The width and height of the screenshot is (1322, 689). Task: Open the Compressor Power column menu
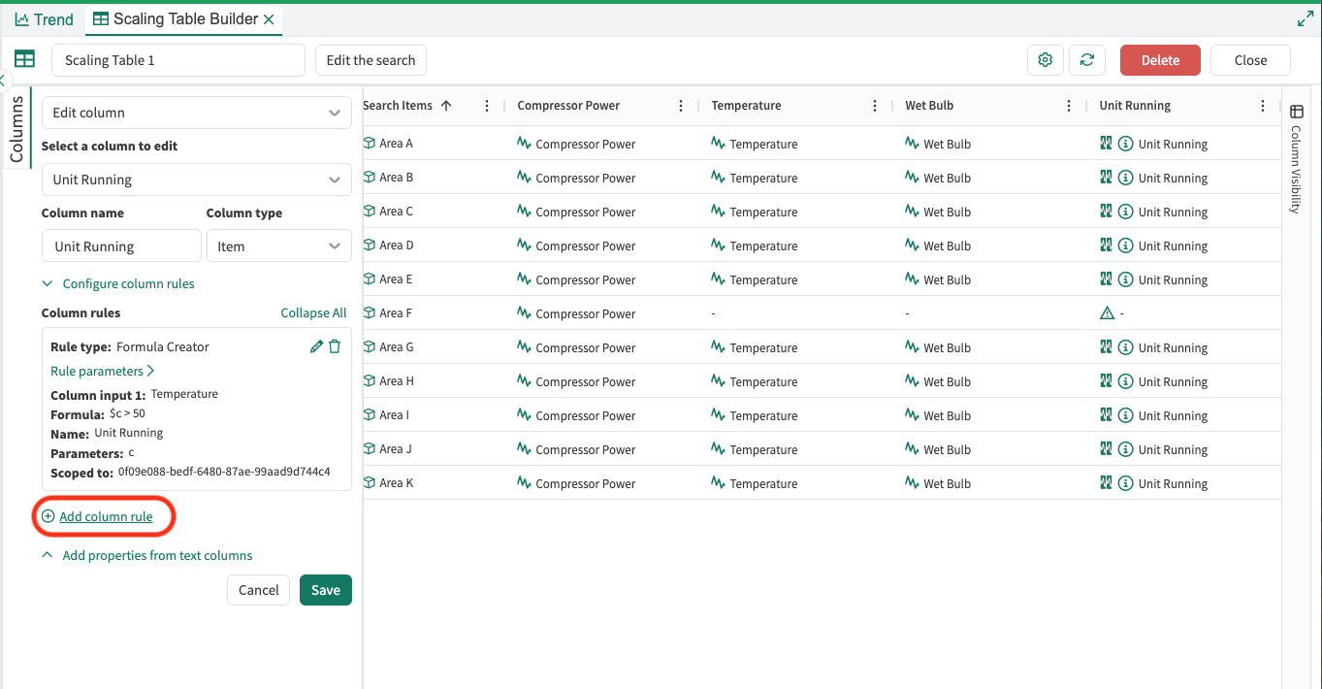681,106
